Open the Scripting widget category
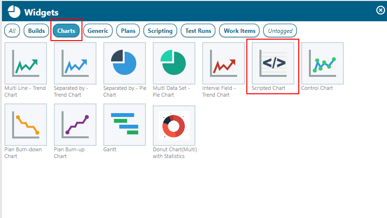Screen dimensions: 387x218 160,31
